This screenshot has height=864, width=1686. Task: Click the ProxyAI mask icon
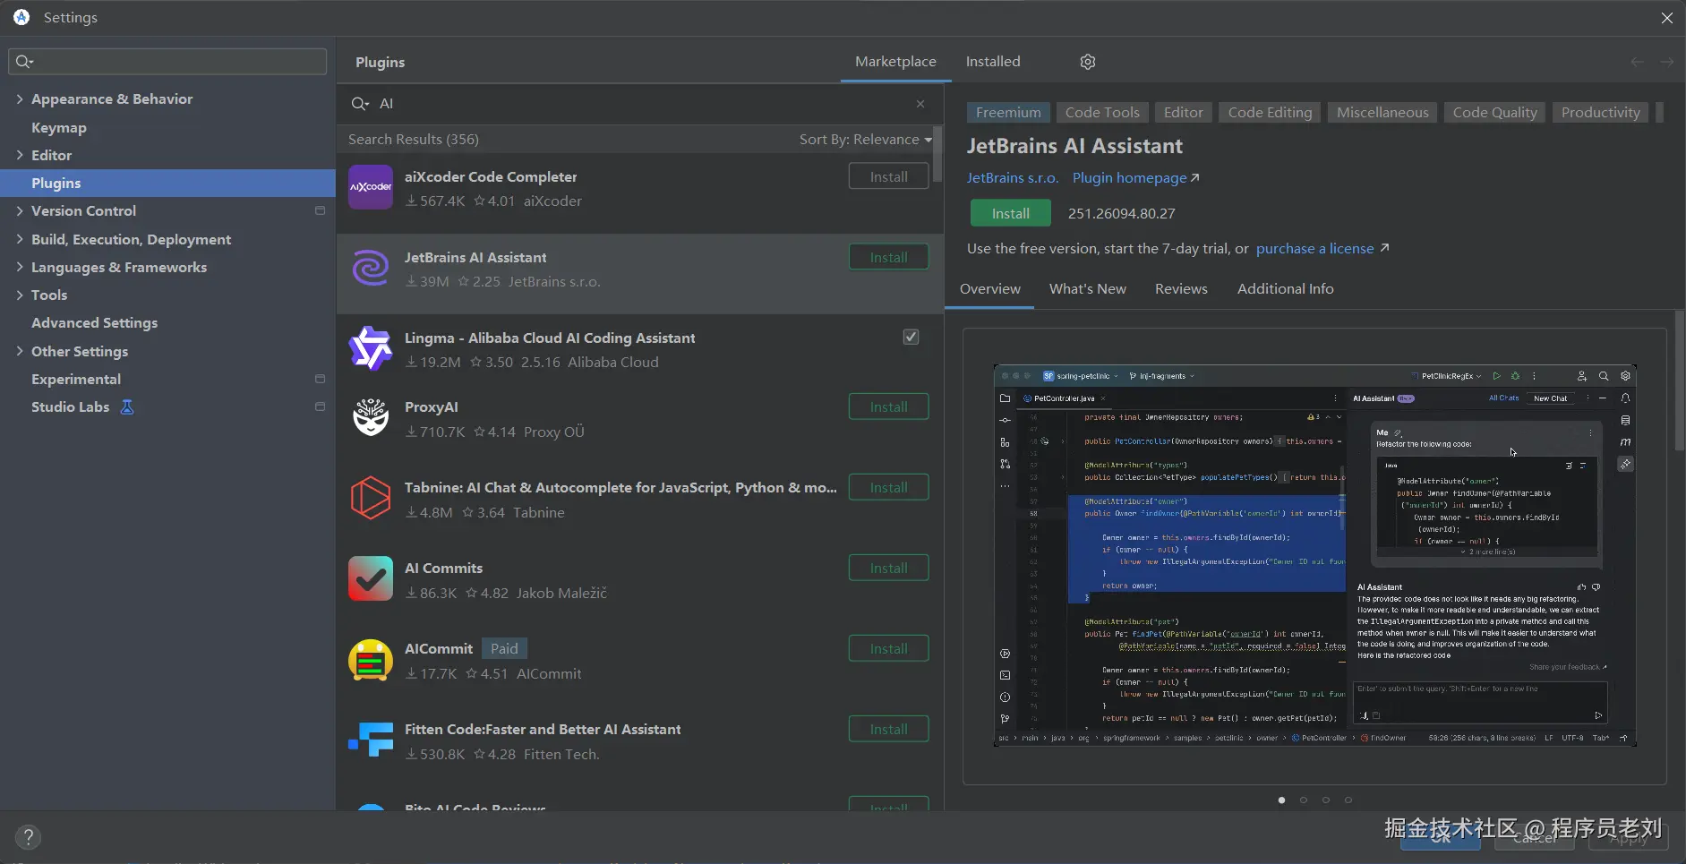tap(370, 418)
